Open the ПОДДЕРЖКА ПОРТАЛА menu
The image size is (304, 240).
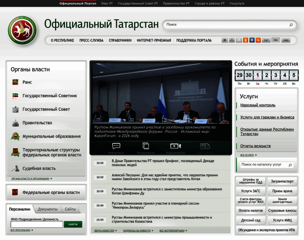pyautogui.click(x=194, y=40)
